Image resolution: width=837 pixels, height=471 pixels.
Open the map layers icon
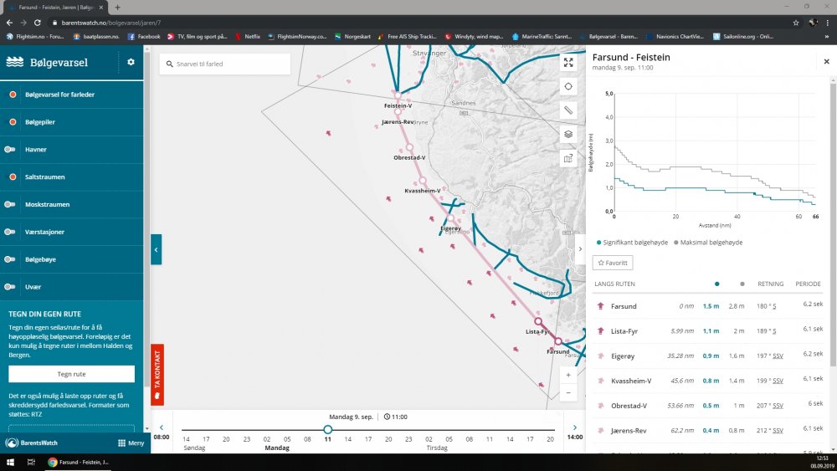pos(568,134)
